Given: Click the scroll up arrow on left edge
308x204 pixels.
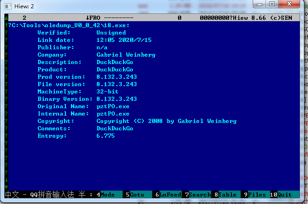Looking at the screenshot, I should [6, 18].
